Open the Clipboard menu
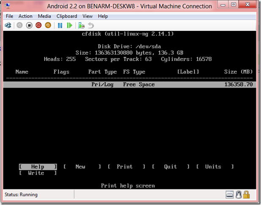The height and width of the screenshot is (205, 261). coord(67,16)
